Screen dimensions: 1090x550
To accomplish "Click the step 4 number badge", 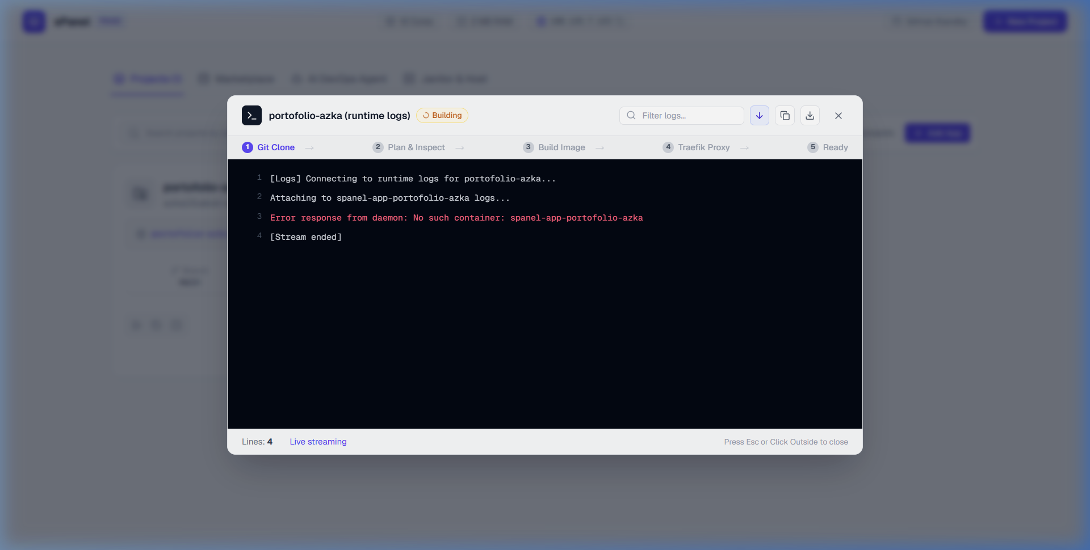I will pyautogui.click(x=668, y=147).
